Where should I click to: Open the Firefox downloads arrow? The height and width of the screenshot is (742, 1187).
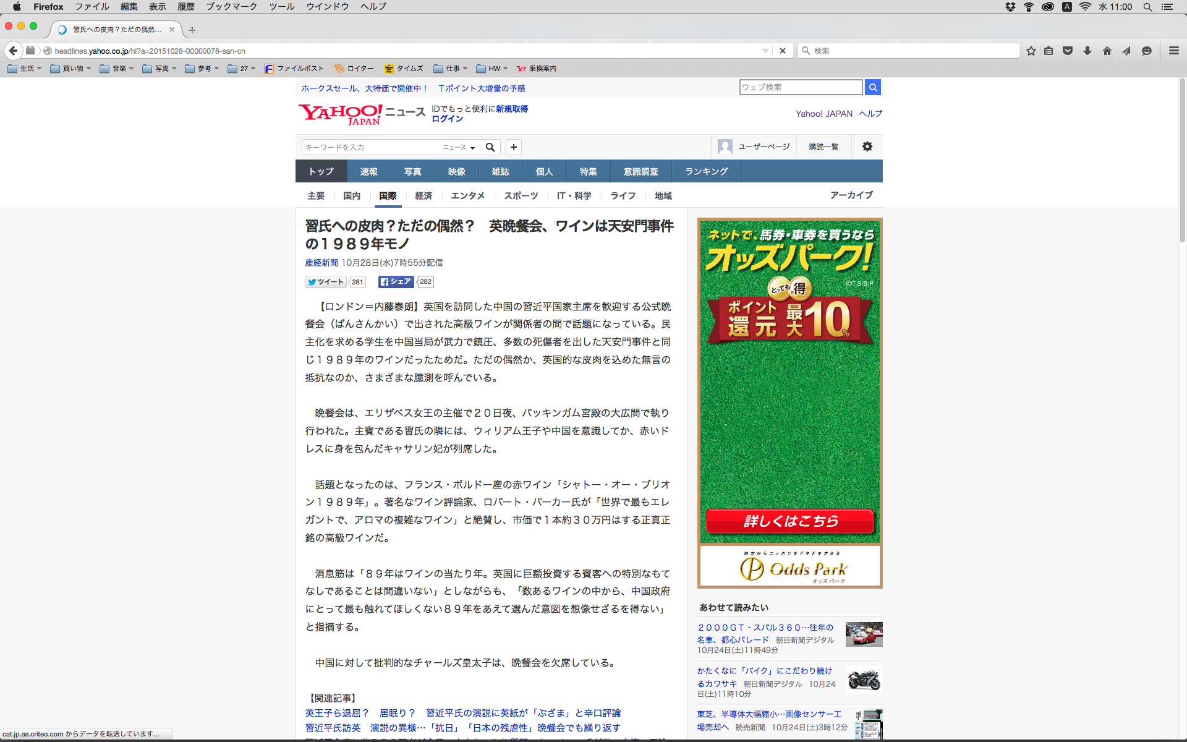pyautogui.click(x=1087, y=51)
